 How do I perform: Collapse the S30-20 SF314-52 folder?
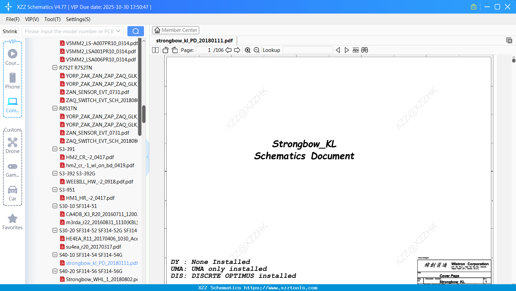pyautogui.click(x=55, y=230)
